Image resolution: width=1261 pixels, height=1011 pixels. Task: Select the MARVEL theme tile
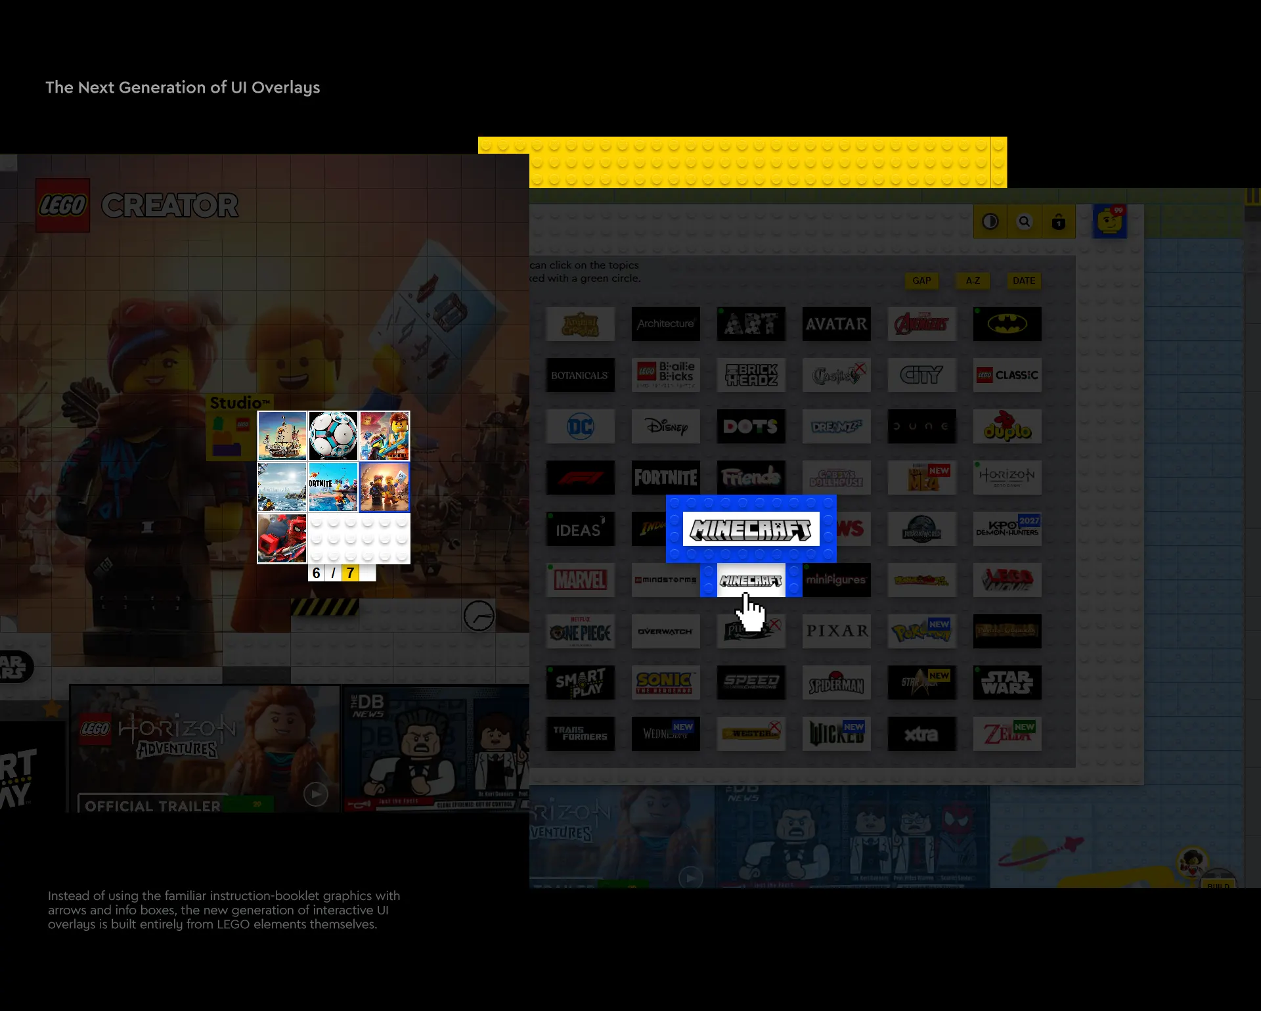pyautogui.click(x=581, y=580)
